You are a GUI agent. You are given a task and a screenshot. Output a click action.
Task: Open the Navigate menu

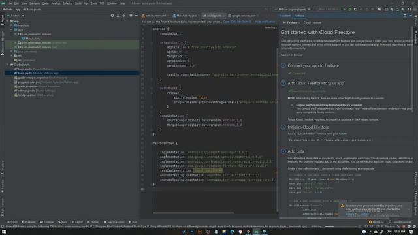(35, 3)
